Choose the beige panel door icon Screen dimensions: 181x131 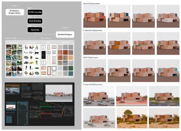click(x=54, y=60)
